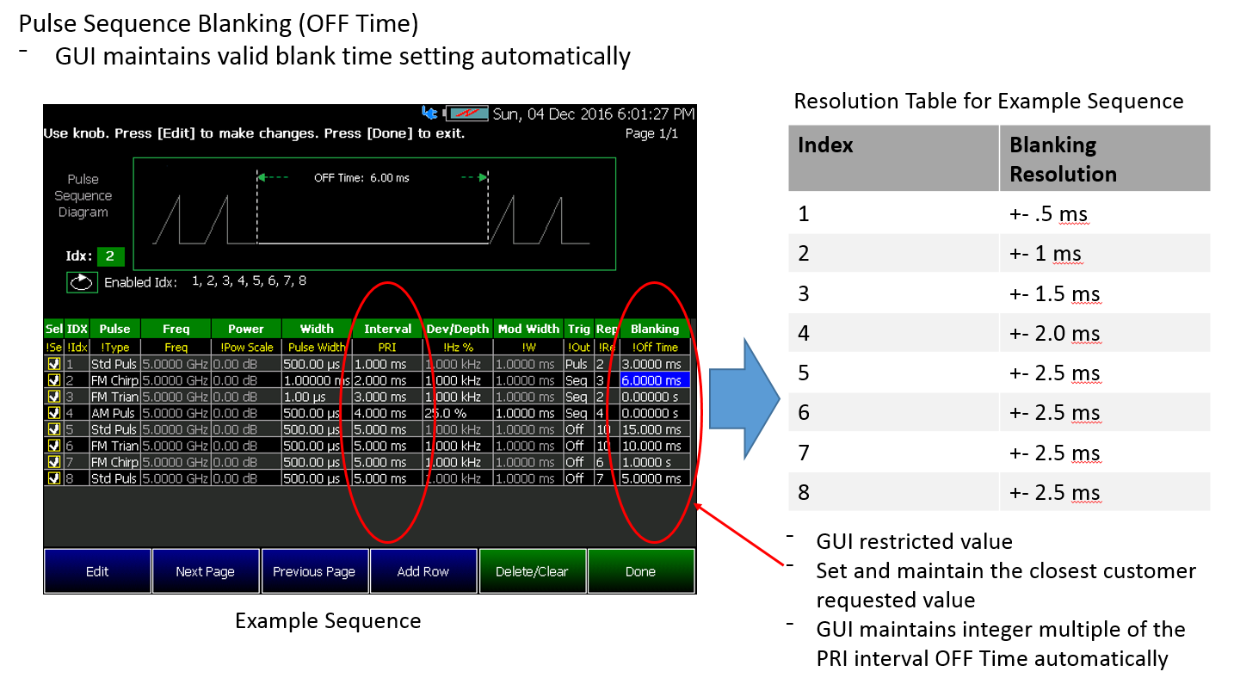Click the Dev/Depth column header
The image size is (1234, 684).
click(x=459, y=329)
